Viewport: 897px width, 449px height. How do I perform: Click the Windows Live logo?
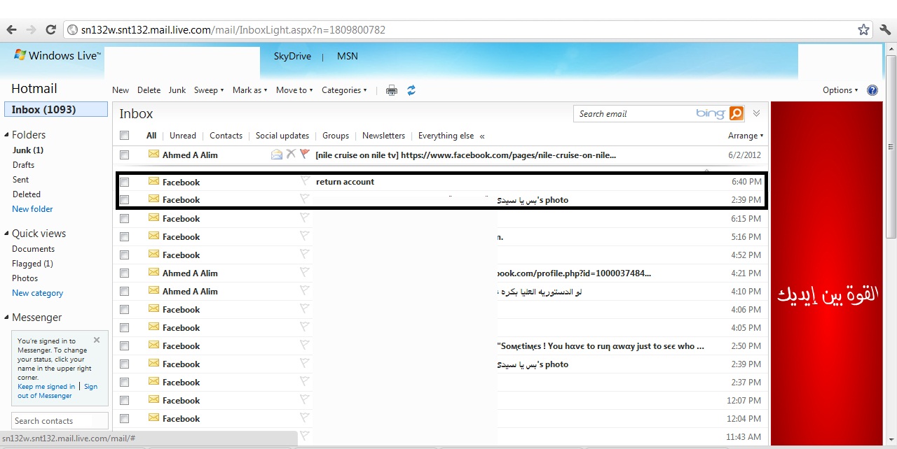coord(57,55)
